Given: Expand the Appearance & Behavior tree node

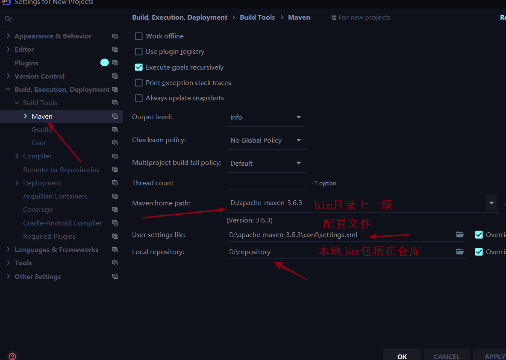Looking at the screenshot, I should pos(8,36).
